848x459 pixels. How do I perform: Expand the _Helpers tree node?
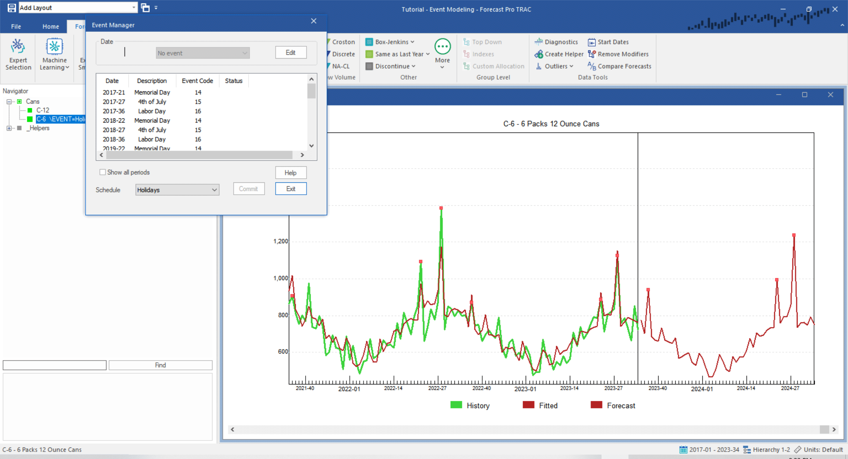coord(9,128)
